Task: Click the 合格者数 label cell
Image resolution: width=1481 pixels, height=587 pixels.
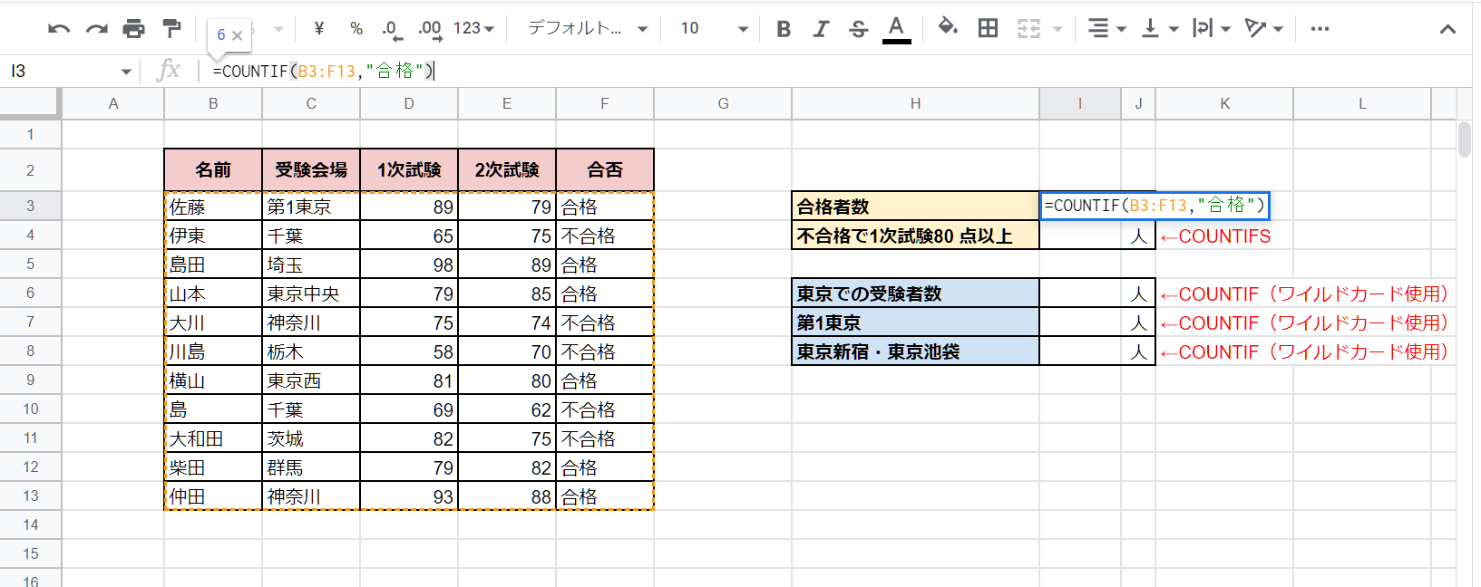Action: tap(916, 207)
